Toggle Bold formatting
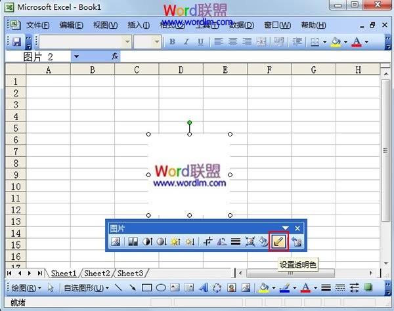The image size is (394, 311). 172,42
